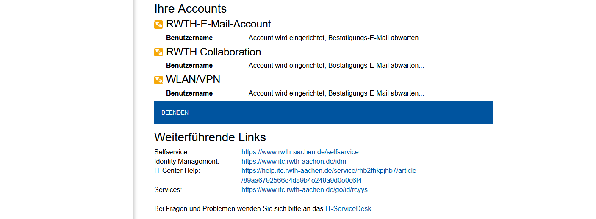Viewport: 596px width, 219px height.
Task: Click the Ihre Accounts heading
Action: pyautogui.click(x=190, y=8)
